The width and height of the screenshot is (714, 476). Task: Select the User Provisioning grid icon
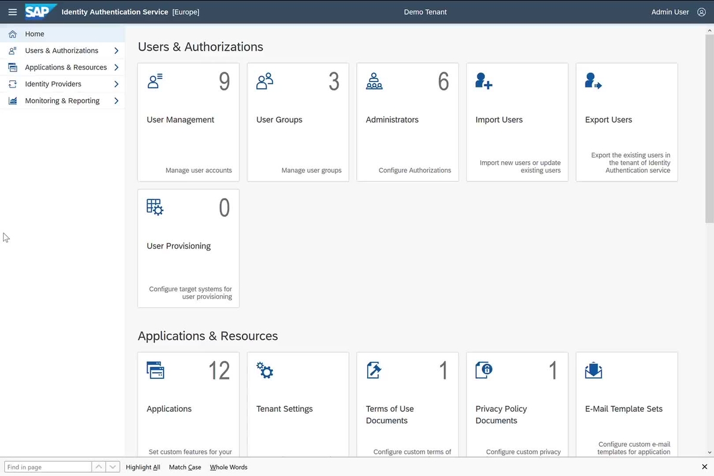pyautogui.click(x=155, y=206)
